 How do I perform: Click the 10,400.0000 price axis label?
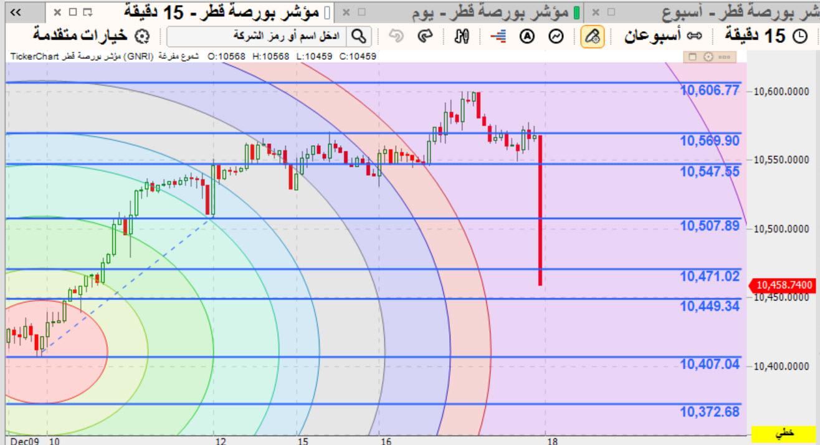tap(783, 366)
